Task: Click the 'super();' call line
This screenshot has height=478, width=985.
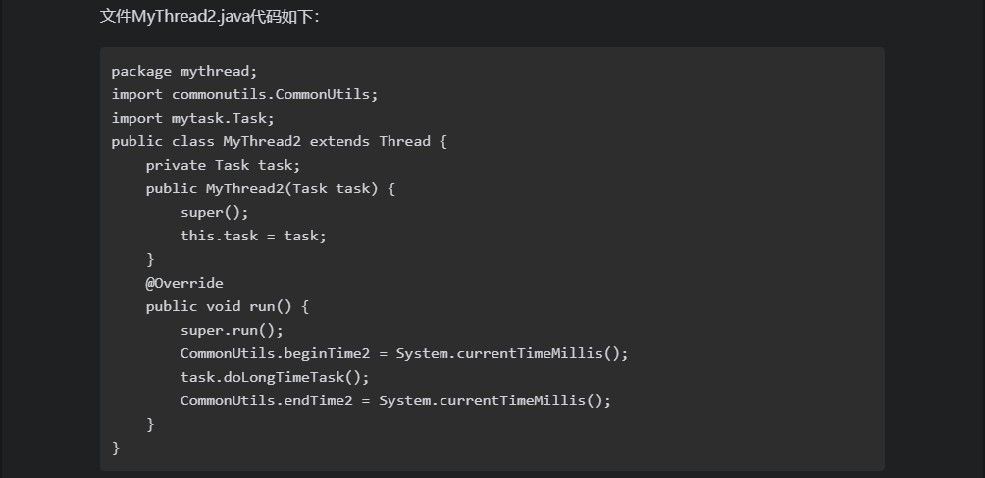Action: [x=215, y=212]
